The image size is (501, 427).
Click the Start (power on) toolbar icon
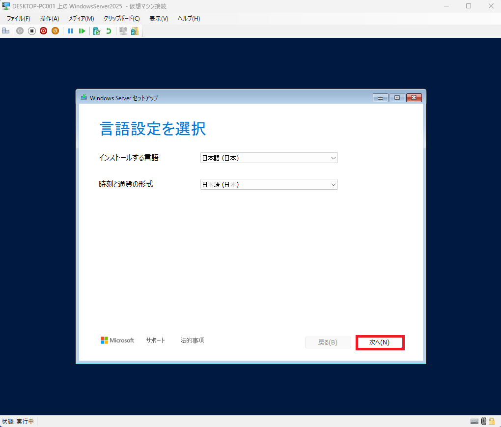pyautogui.click(x=20, y=31)
